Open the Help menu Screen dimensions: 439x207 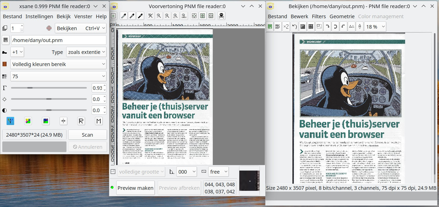point(101,16)
